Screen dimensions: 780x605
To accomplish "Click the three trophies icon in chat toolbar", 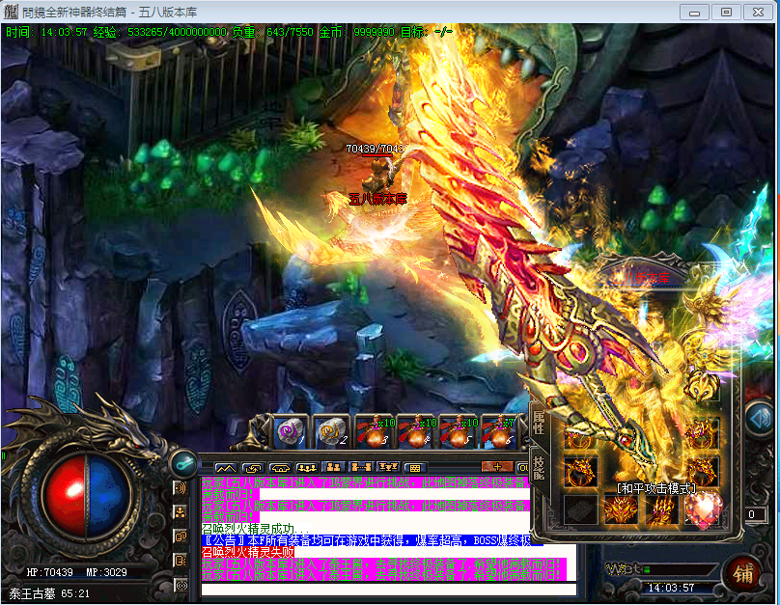I will (388, 467).
